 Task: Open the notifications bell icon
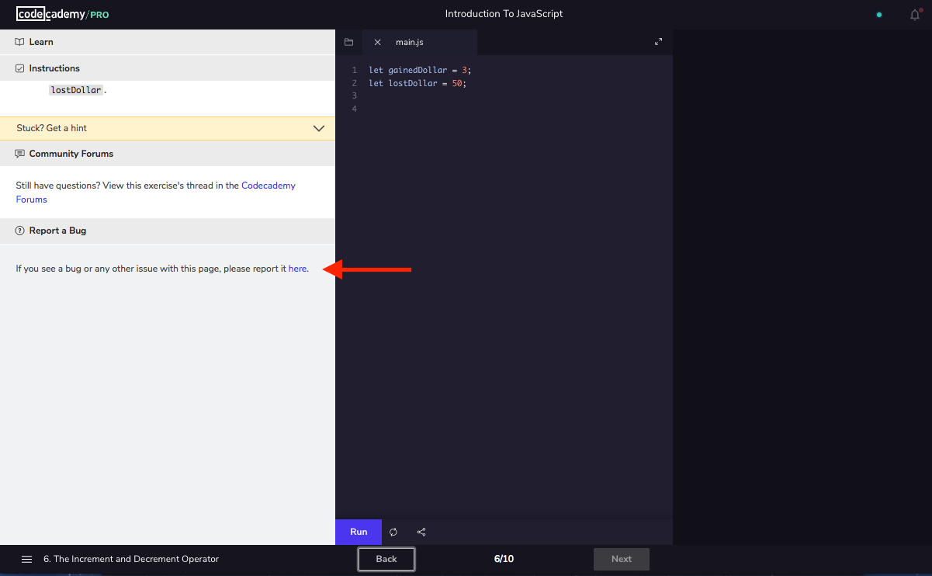coord(915,15)
